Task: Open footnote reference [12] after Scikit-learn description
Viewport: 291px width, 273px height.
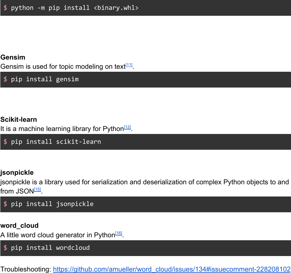Action: click(x=127, y=127)
